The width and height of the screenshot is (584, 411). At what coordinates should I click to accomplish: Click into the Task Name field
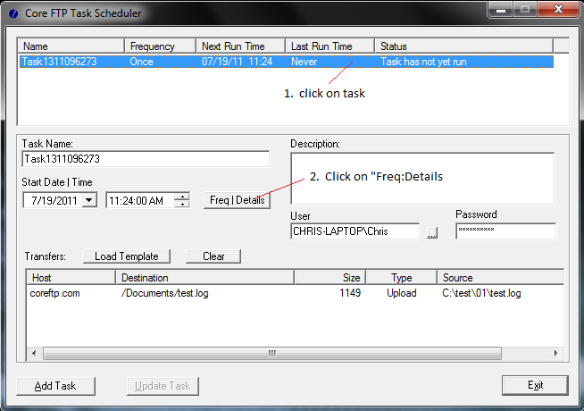pyautogui.click(x=146, y=159)
